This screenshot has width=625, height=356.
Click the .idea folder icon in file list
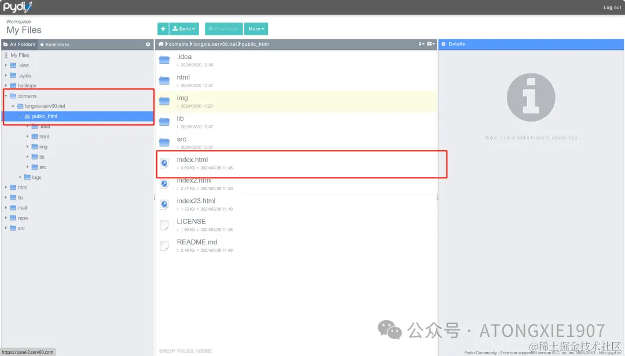(164, 60)
